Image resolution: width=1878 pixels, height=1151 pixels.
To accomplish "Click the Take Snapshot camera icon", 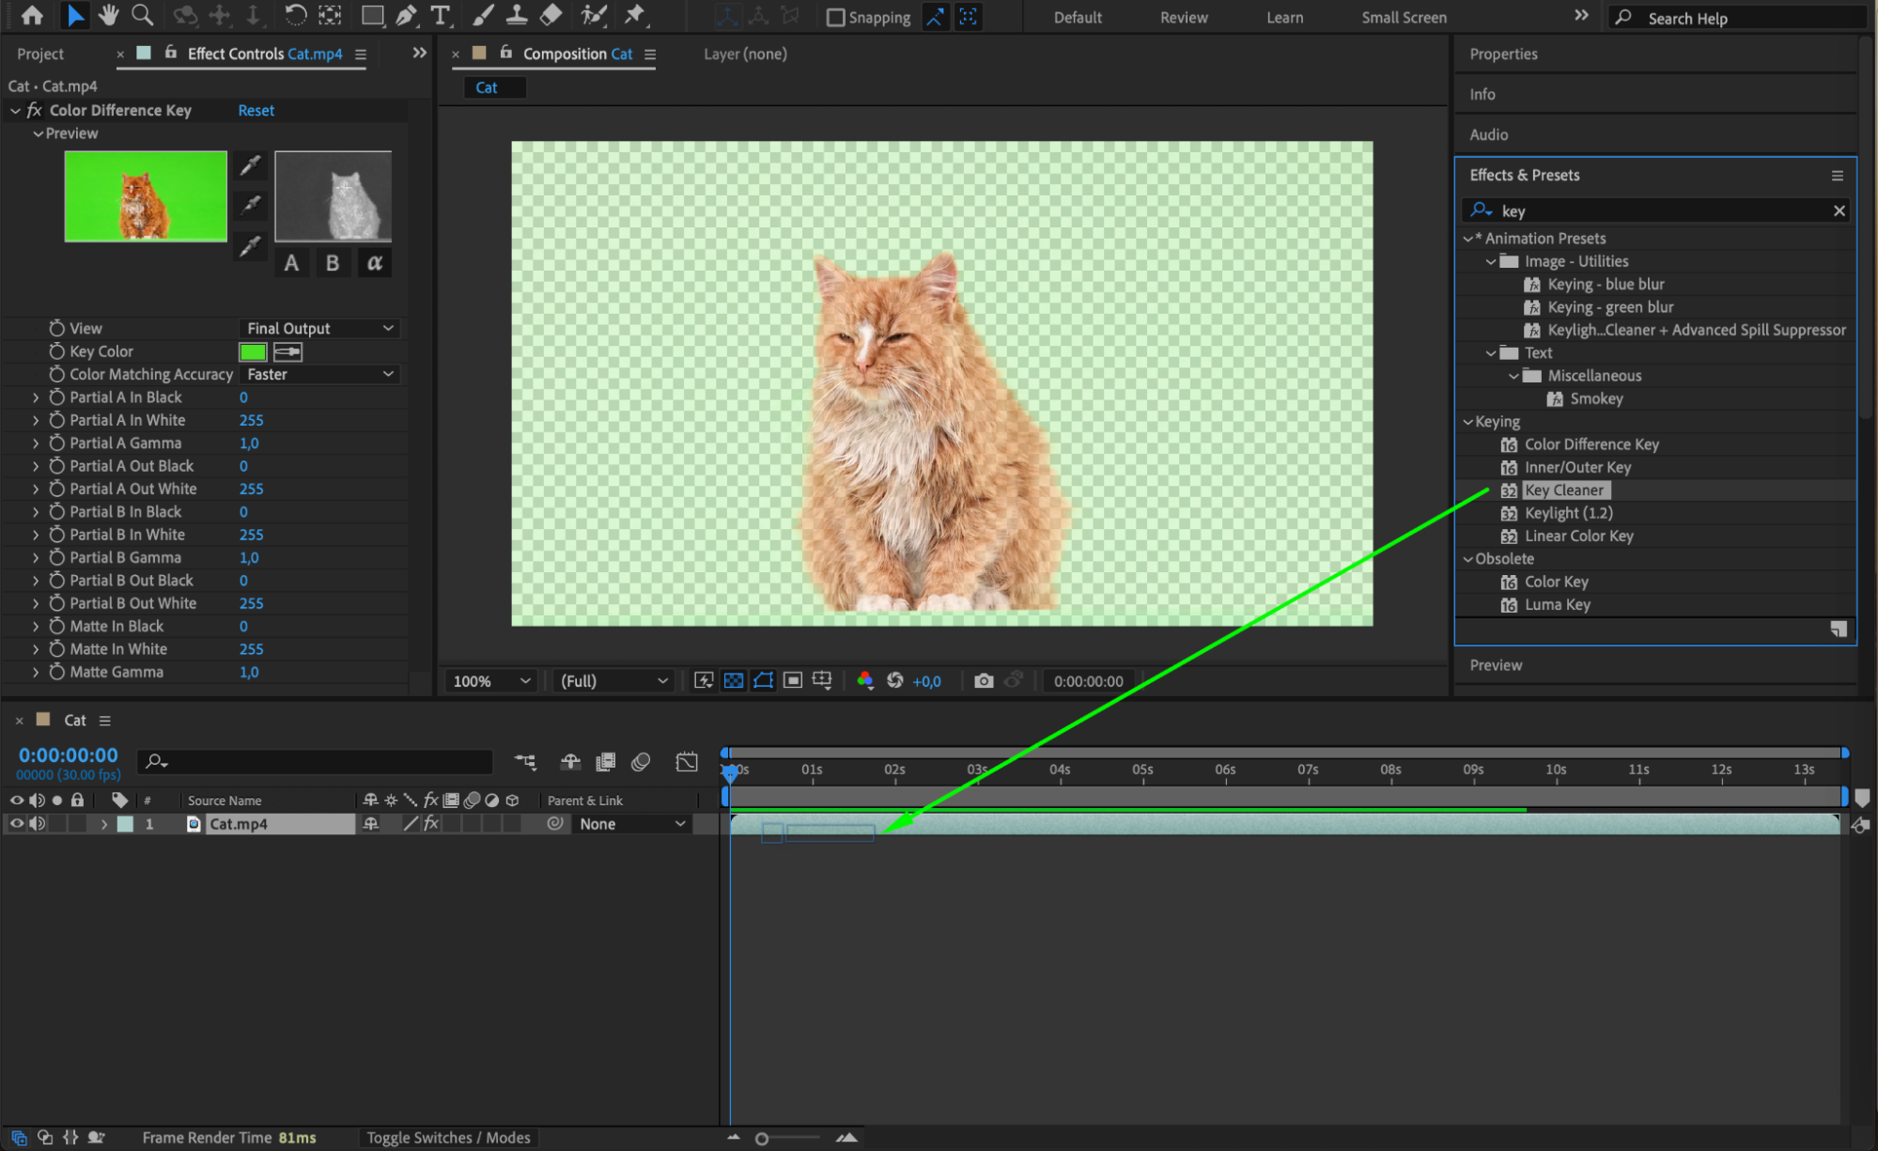I will click(983, 680).
